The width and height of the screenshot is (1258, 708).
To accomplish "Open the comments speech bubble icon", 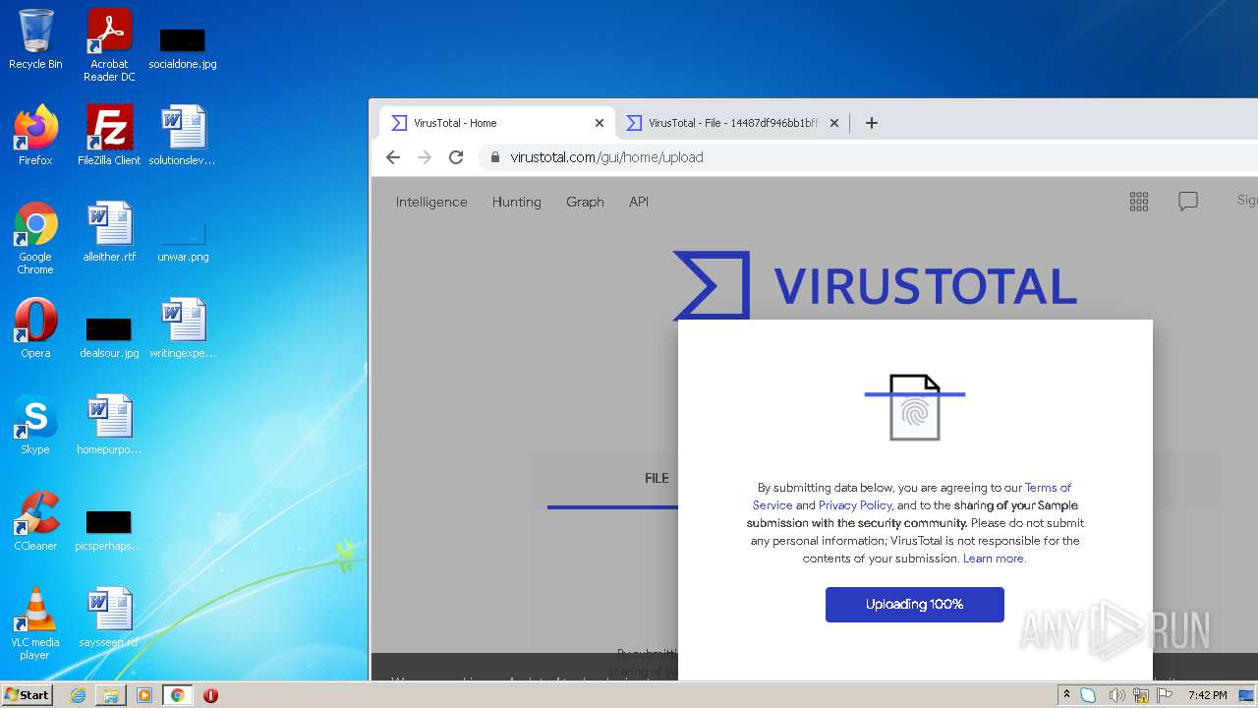I will pos(1188,202).
